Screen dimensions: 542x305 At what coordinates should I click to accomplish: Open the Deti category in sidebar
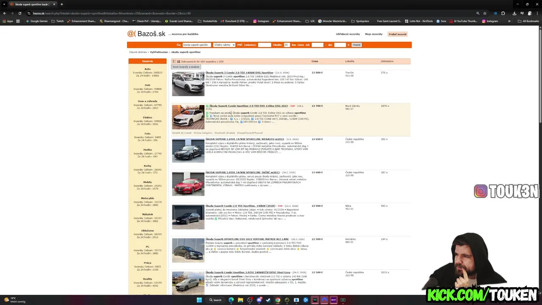147,85
